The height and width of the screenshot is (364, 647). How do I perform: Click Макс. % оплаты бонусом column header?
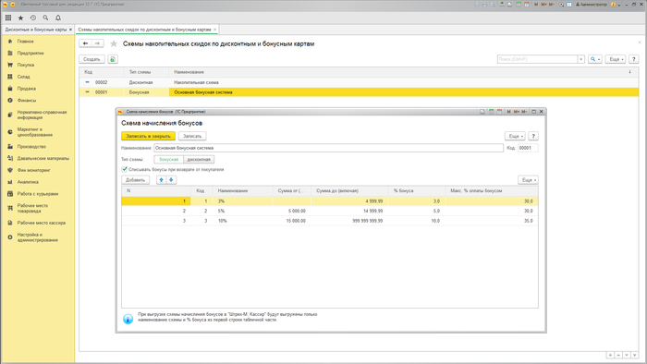tap(492, 191)
